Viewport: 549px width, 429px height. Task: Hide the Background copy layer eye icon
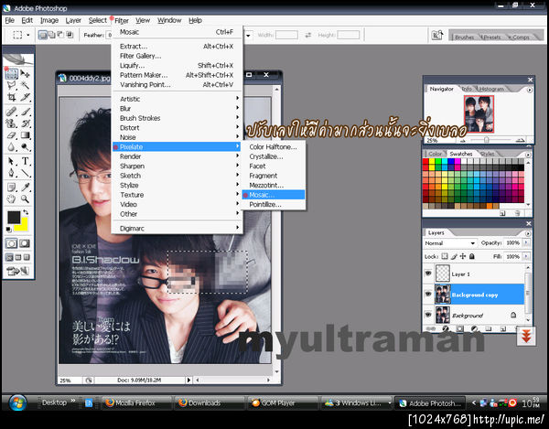coord(428,294)
